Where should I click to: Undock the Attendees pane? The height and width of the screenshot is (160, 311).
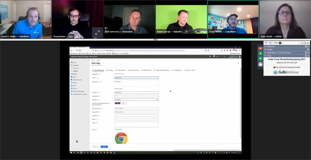[306, 53]
